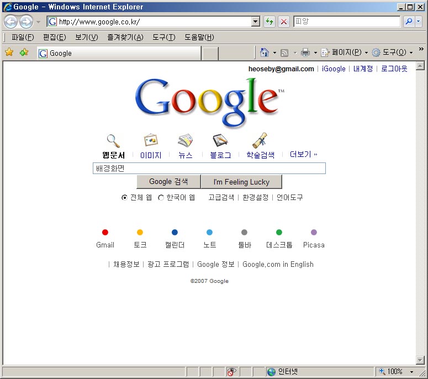This screenshot has height=379, width=428.
Task: Click the 도구(O) gear icon
Action: pos(376,52)
